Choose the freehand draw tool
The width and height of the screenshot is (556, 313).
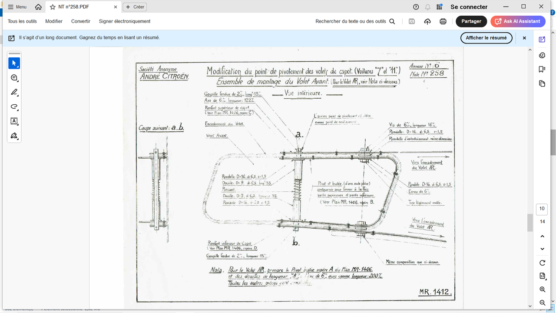14,107
